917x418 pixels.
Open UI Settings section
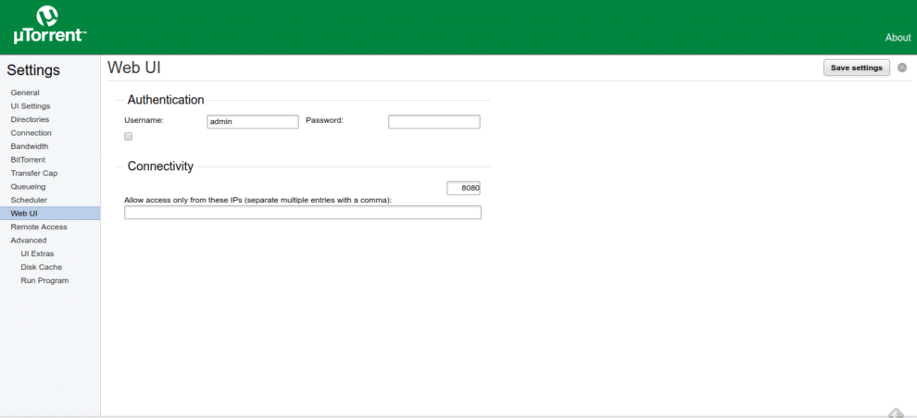pyautogui.click(x=31, y=106)
